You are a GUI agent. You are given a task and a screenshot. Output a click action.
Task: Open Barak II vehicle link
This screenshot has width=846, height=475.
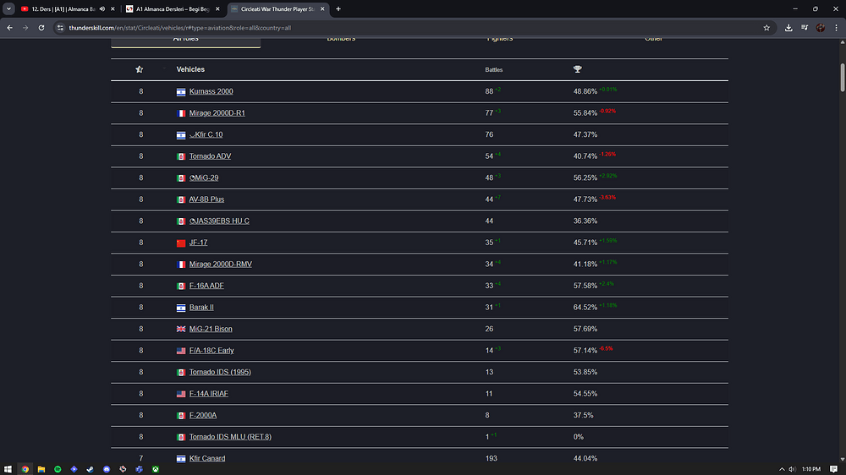pos(201,307)
